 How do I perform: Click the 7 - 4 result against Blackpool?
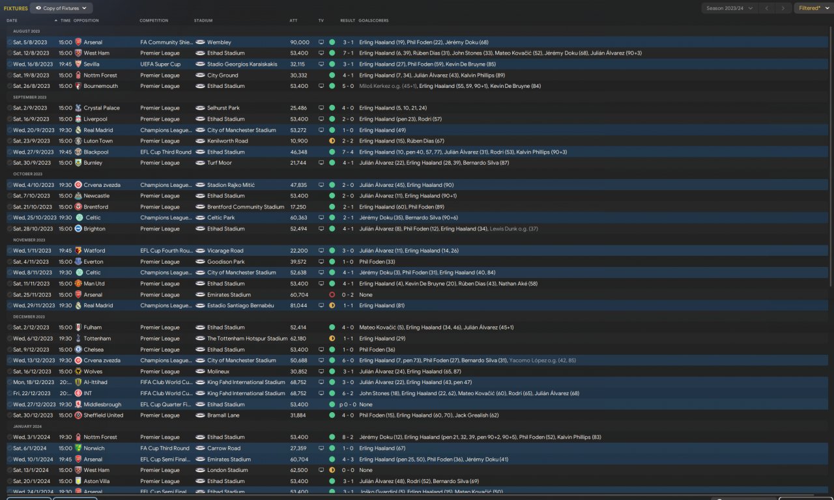pos(348,152)
